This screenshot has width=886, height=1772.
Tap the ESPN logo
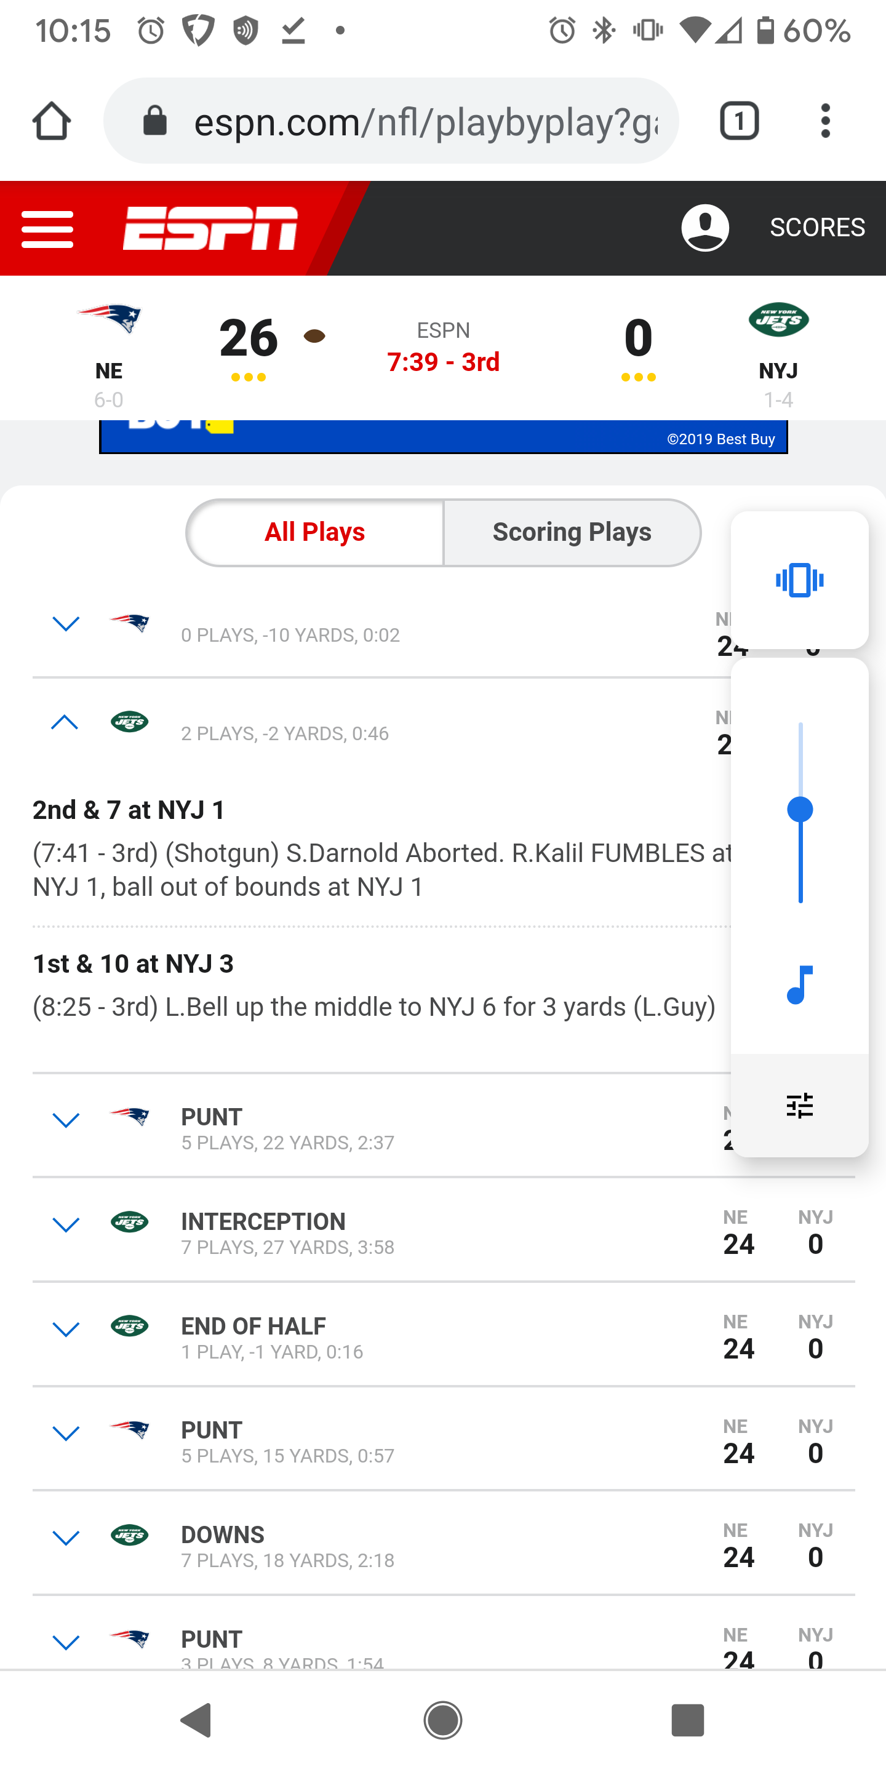[x=210, y=228]
